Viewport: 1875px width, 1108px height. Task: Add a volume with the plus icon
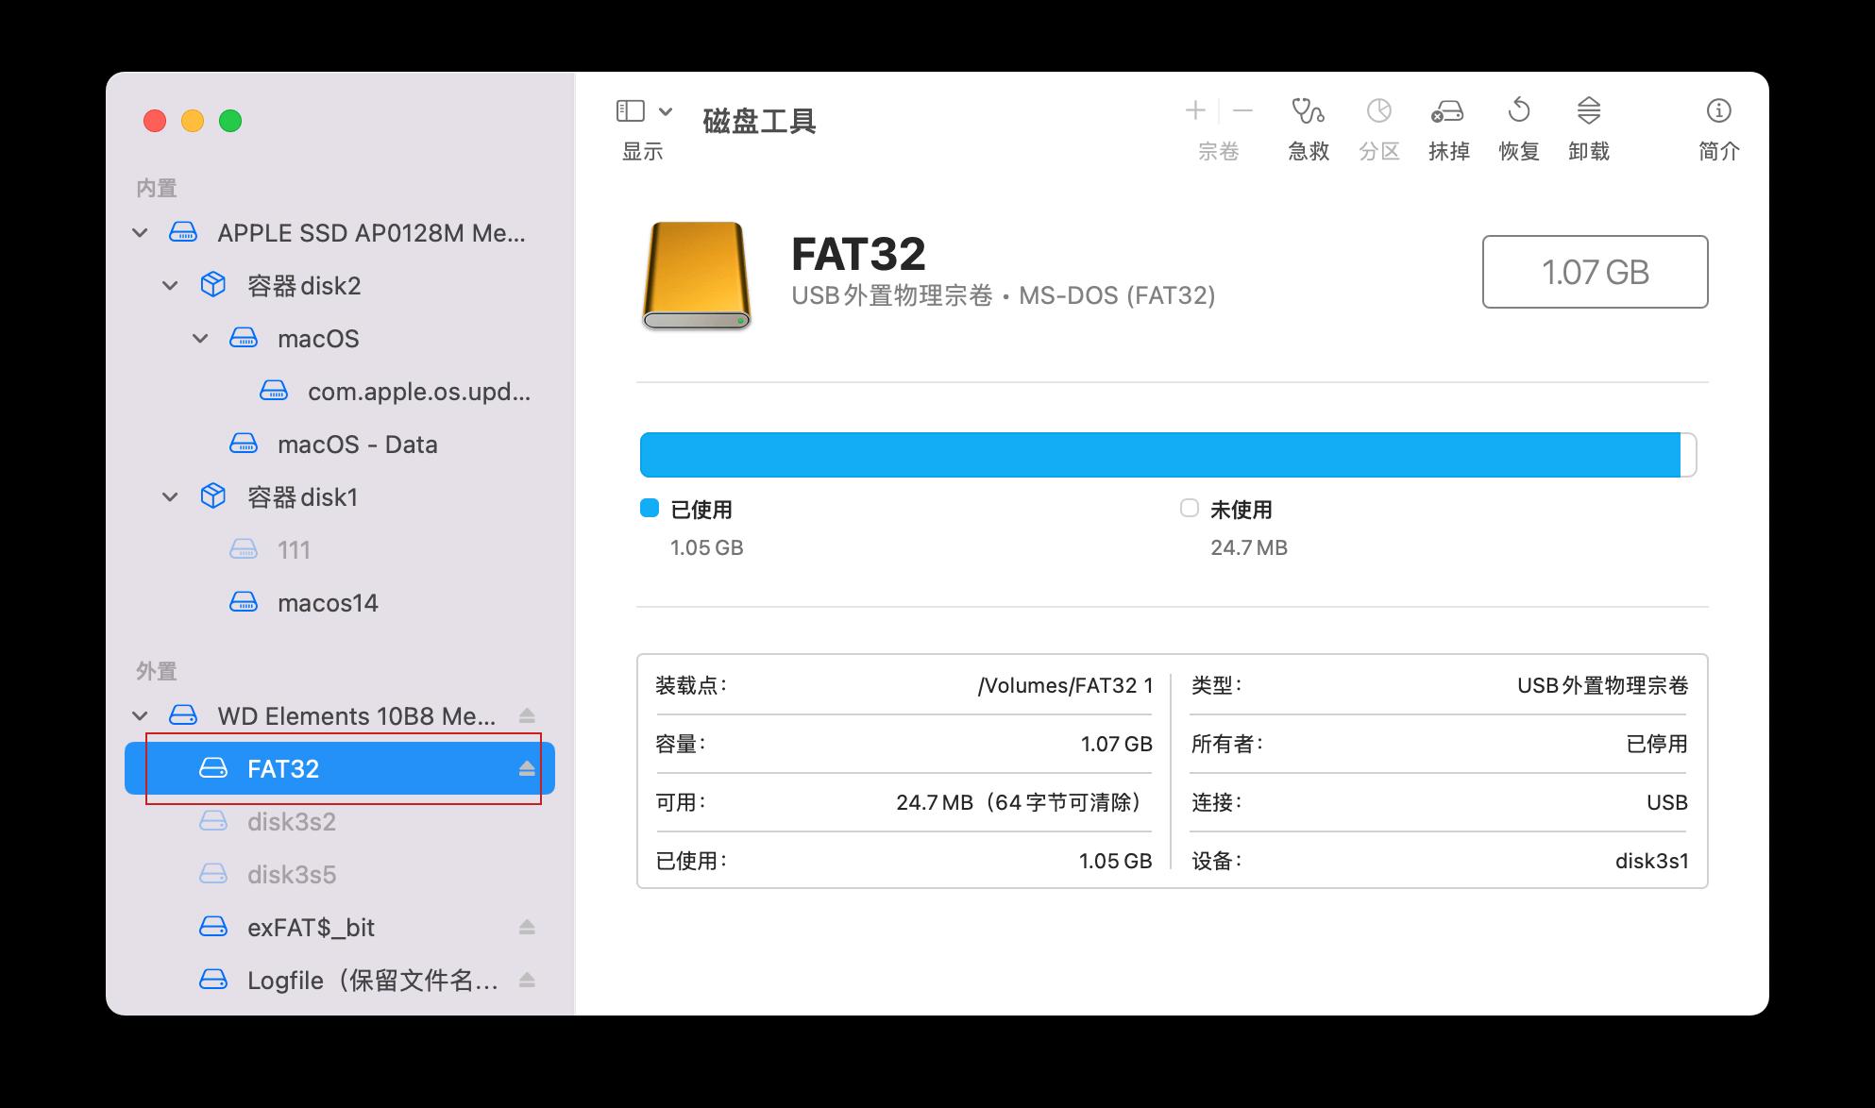1195,111
